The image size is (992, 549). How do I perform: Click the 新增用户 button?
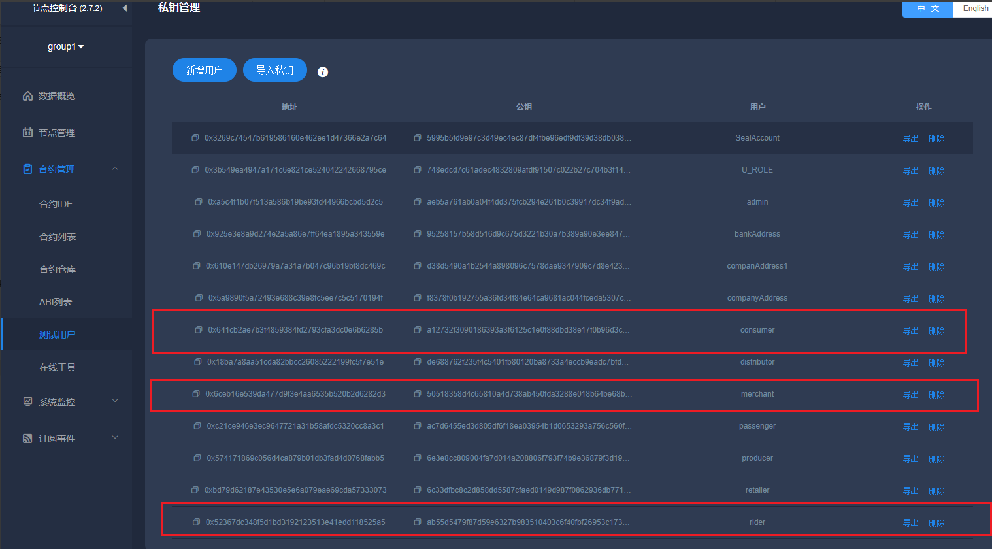click(x=205, y=70)
